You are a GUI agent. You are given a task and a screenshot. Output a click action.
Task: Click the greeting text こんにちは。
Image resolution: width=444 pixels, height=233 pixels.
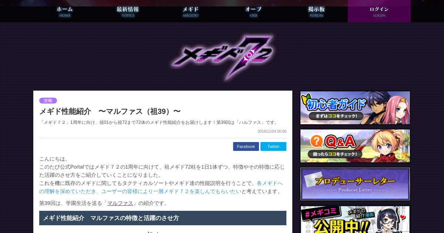point(54,159)
